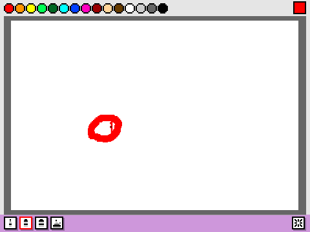This screenshot has height=232, width=310.
Task: Click the current color indicator square
Action: [x=300, y=8]
